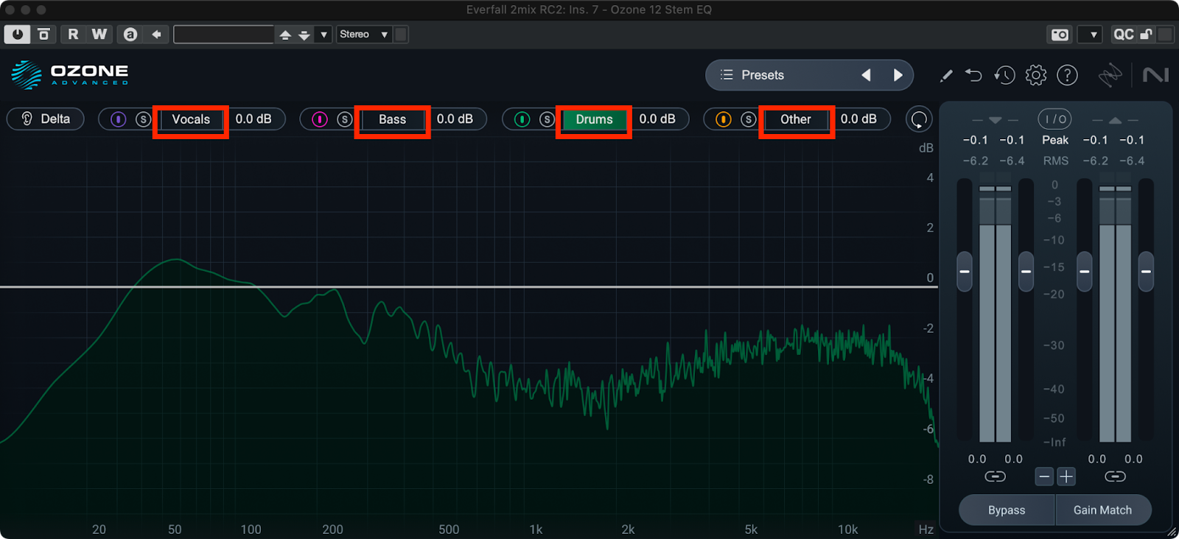Viewport: 1179px width, 539px height.
Task: Open the help question mark icon
Action: [x=1067, y=75]
